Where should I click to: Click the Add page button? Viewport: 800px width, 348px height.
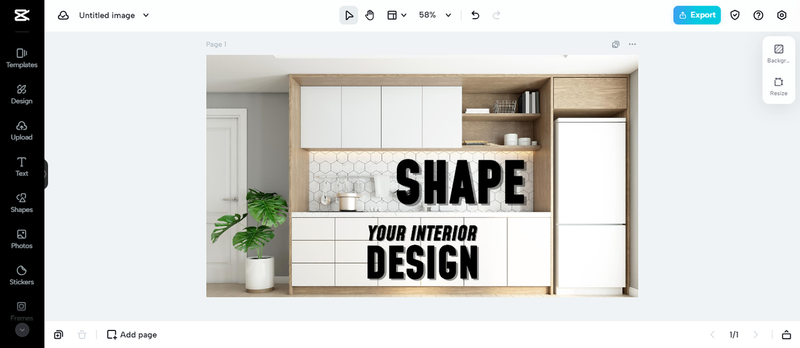pos(132,335)
